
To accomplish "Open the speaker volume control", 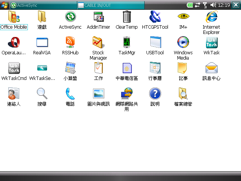I will [213, 5].
